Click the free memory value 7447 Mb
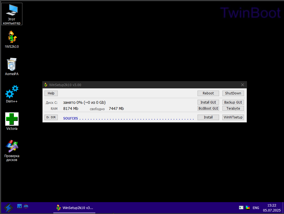 [x=116, y=109]
